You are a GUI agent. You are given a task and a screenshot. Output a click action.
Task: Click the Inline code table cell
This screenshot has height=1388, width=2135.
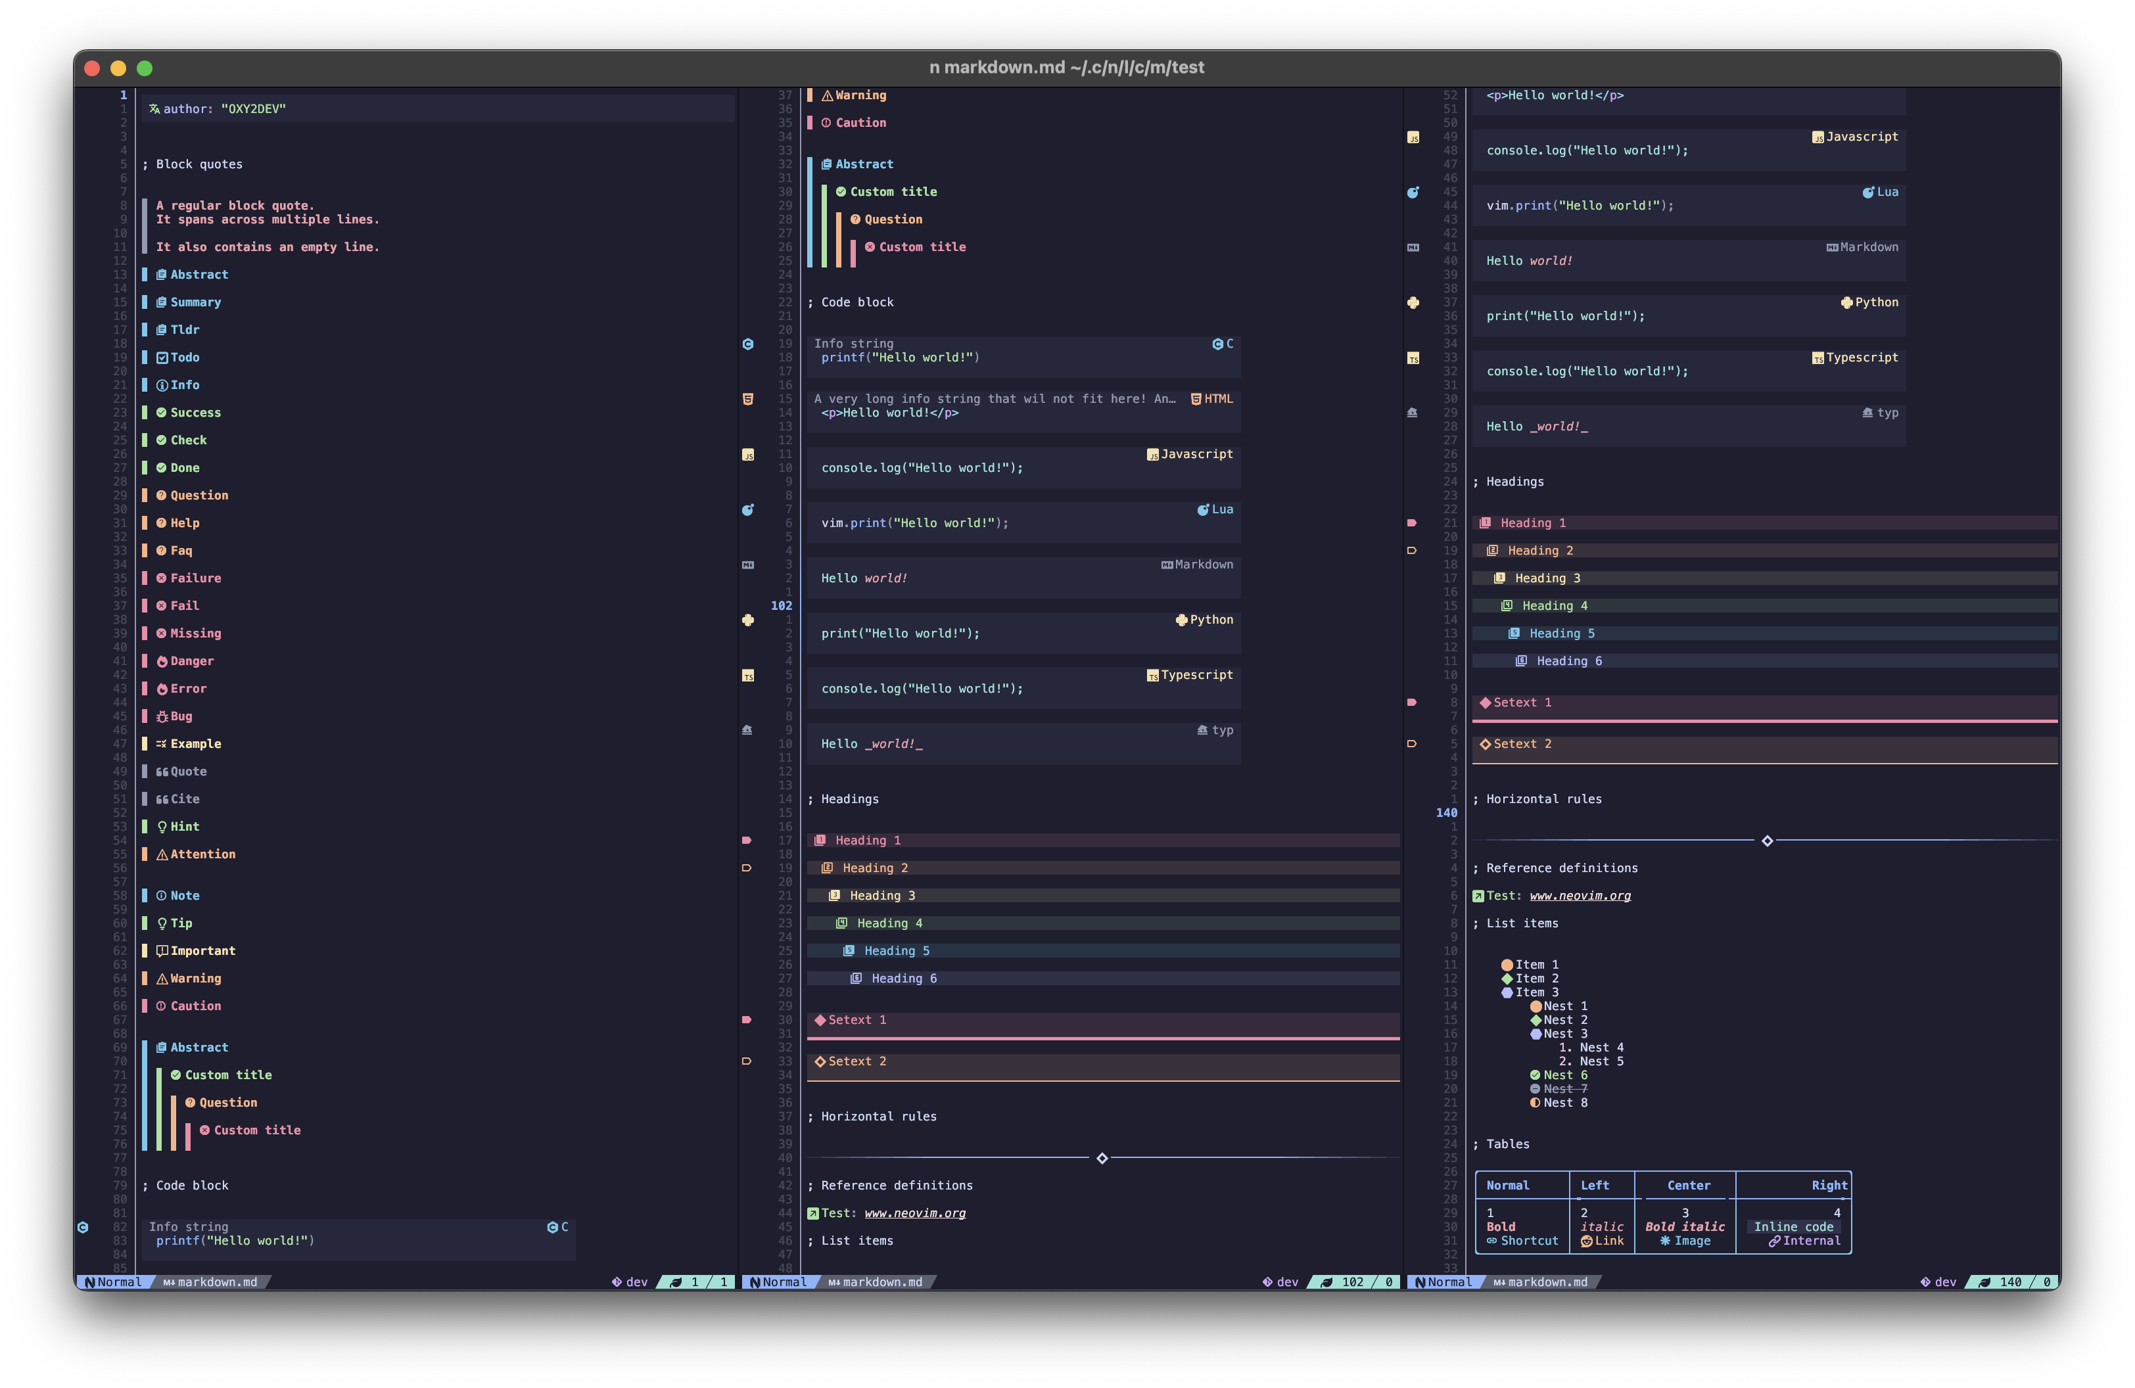[1793, 1226]
